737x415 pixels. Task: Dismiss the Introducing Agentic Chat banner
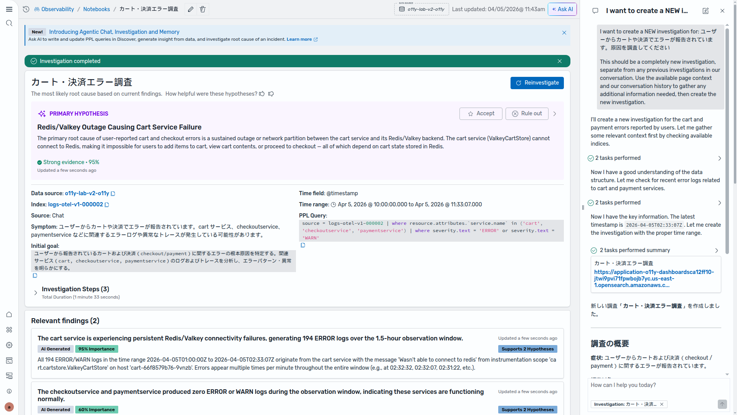pyautogui.click(x=564, y=33)
